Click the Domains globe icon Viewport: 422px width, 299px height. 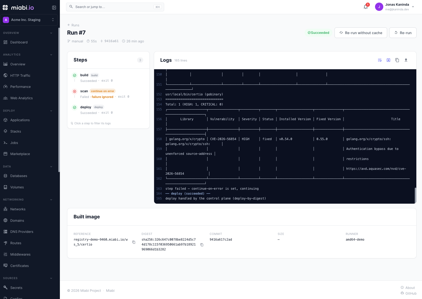point(5,220)
